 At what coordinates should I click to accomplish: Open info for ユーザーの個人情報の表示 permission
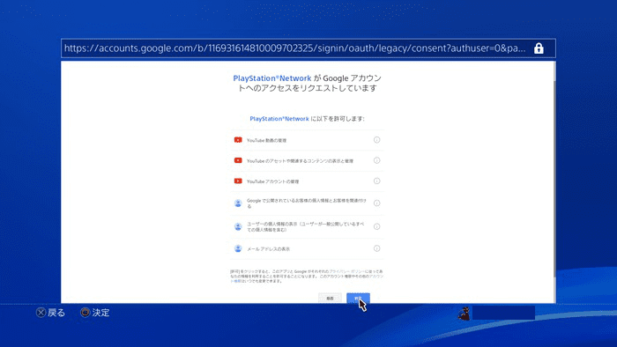pos(376,226)
